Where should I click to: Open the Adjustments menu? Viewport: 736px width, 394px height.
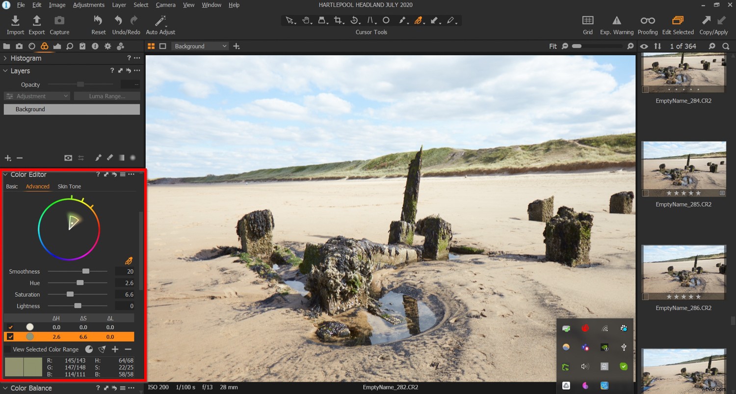point(88,5)
